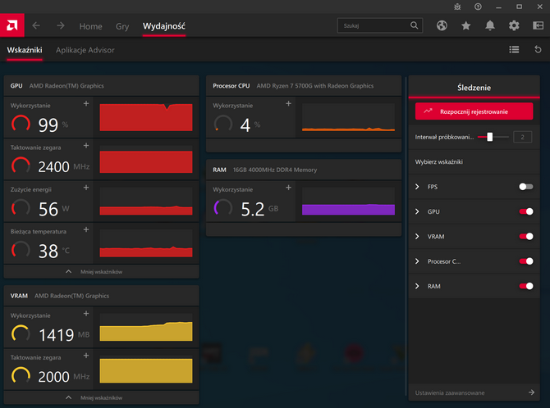
Task: Collapse VRAM card via Mniej wskaźników
Action: click(x=101, y=398)
